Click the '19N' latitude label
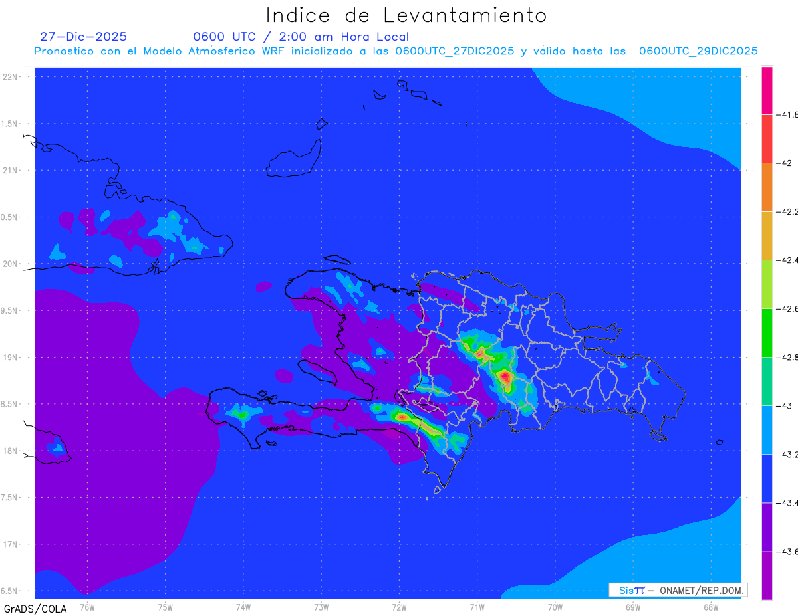 (11, 358)
